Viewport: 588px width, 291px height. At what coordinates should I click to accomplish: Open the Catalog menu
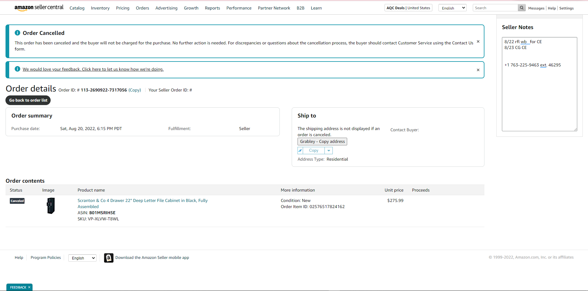pyautogui.click(x=77, y=8)
